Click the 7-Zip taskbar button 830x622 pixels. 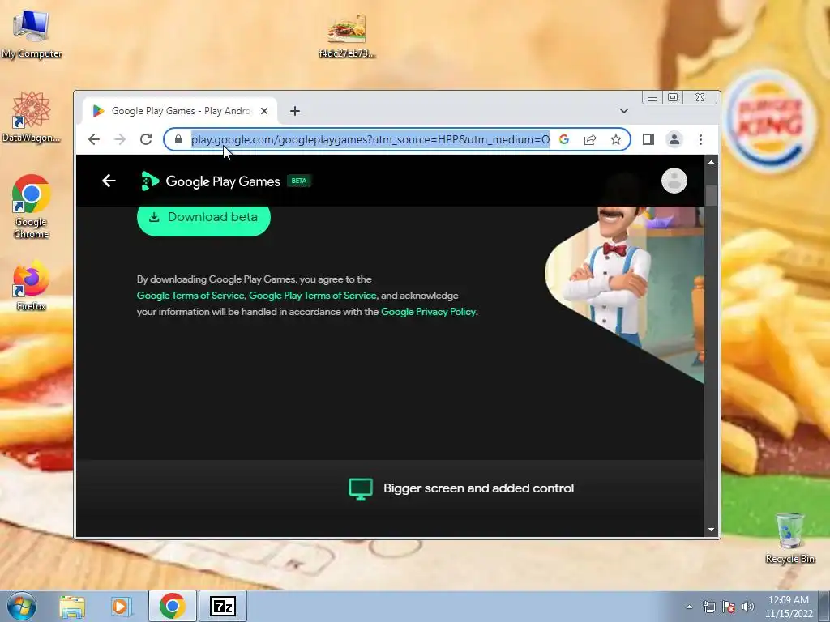coord(222,606)
